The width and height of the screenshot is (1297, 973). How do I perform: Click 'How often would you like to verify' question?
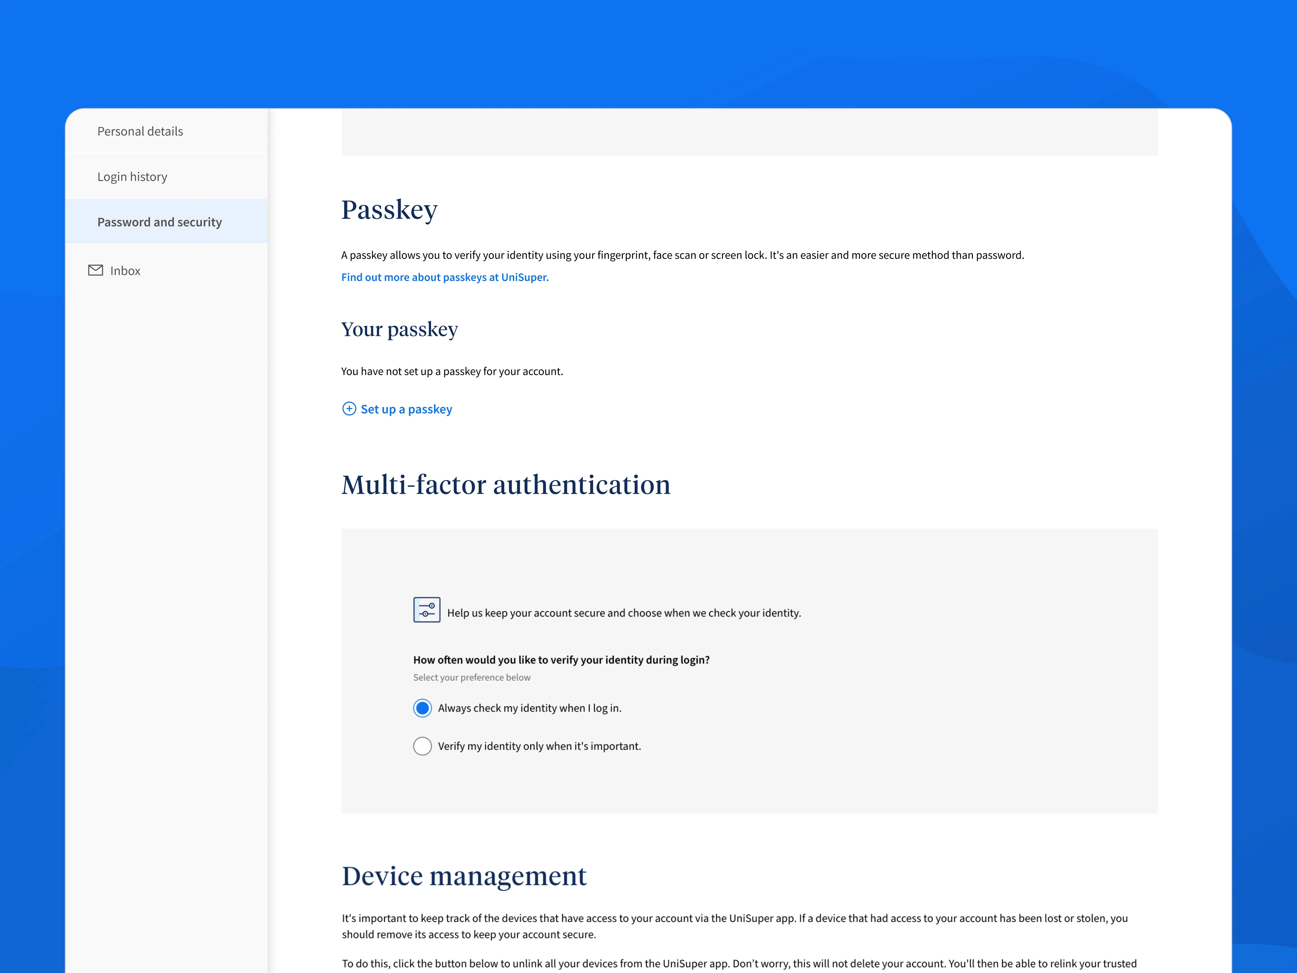pos(561,660)
